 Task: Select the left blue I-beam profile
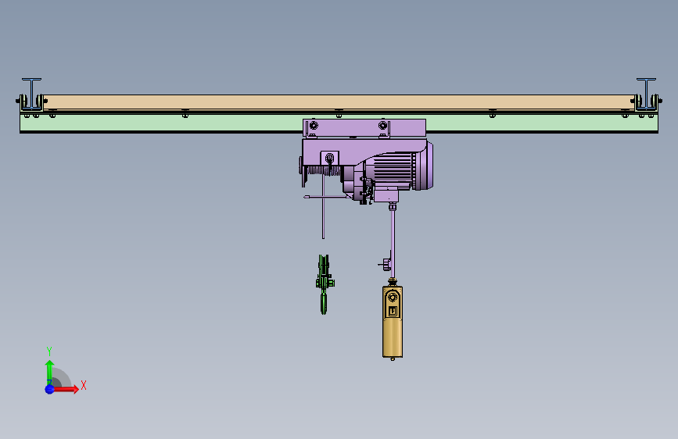pos(31,94)
